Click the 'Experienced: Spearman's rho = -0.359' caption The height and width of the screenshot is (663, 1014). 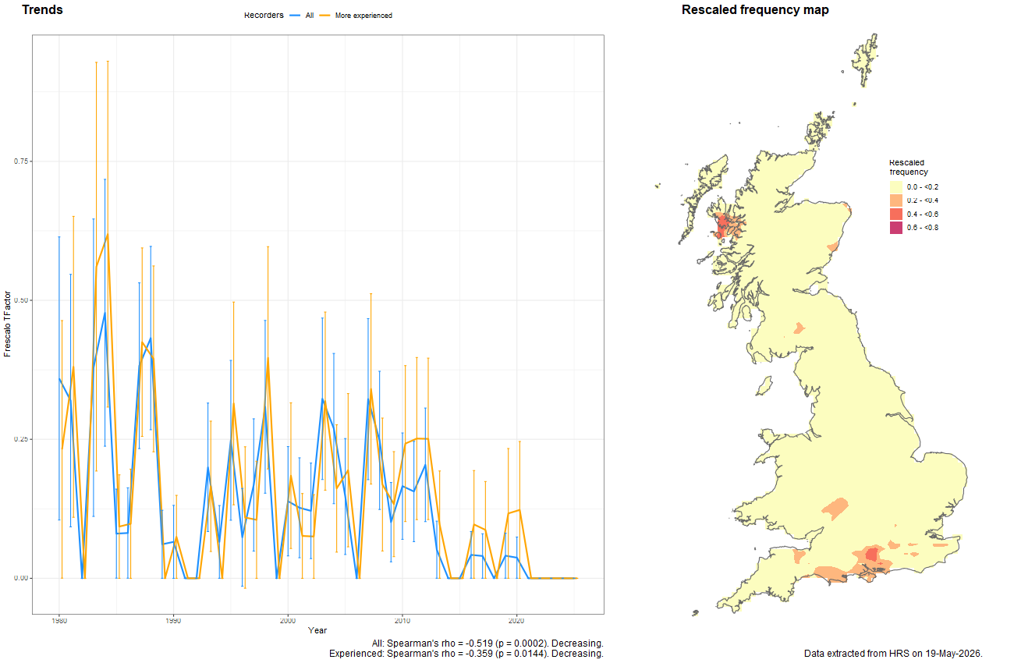coord(466,654)
